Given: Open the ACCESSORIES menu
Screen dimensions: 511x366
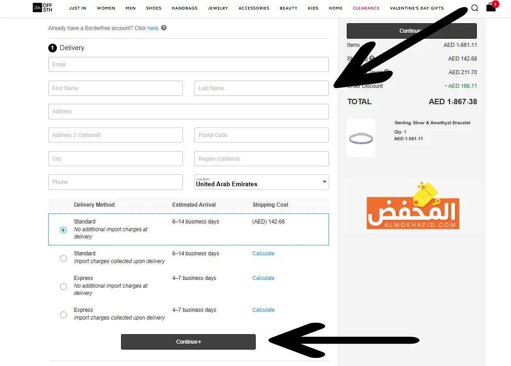Looking at the screenshot, I should click(254, 8).
